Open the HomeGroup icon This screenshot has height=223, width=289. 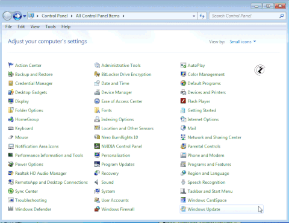click(11, 119)
